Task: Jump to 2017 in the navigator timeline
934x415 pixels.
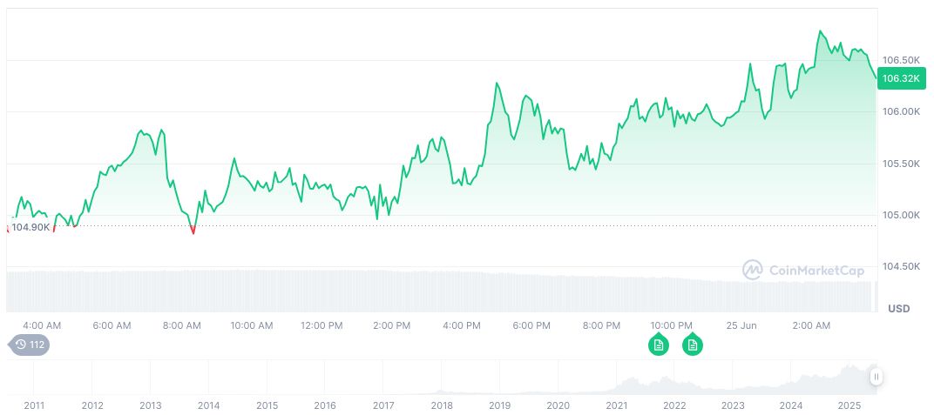Action: tap(382, 405)
